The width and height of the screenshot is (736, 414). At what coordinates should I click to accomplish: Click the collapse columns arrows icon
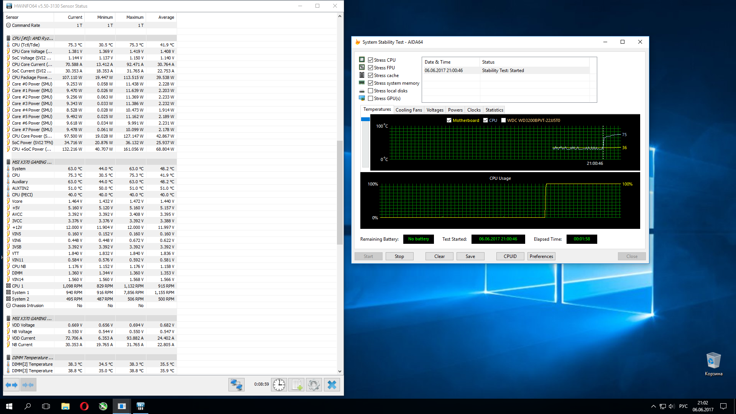(28, 385)
